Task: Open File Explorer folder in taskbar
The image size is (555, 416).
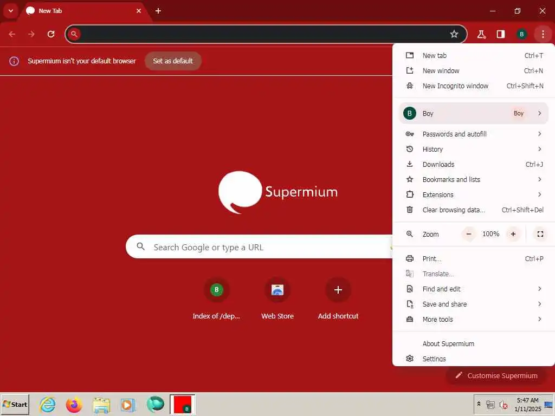Action: pos(101,405)
